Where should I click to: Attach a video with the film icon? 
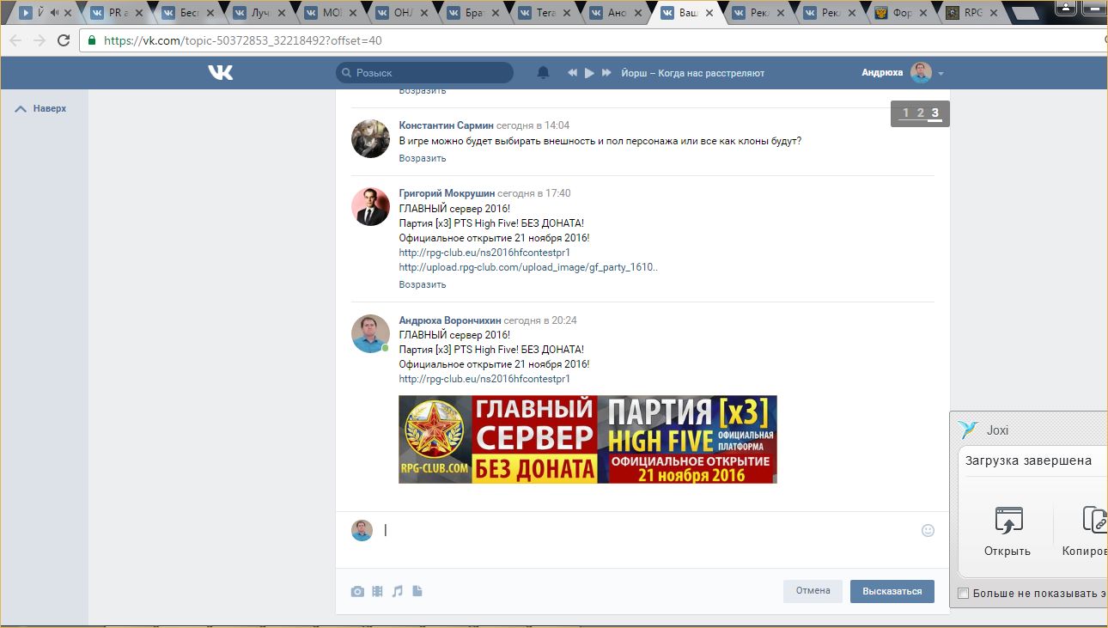click(377, 591)
